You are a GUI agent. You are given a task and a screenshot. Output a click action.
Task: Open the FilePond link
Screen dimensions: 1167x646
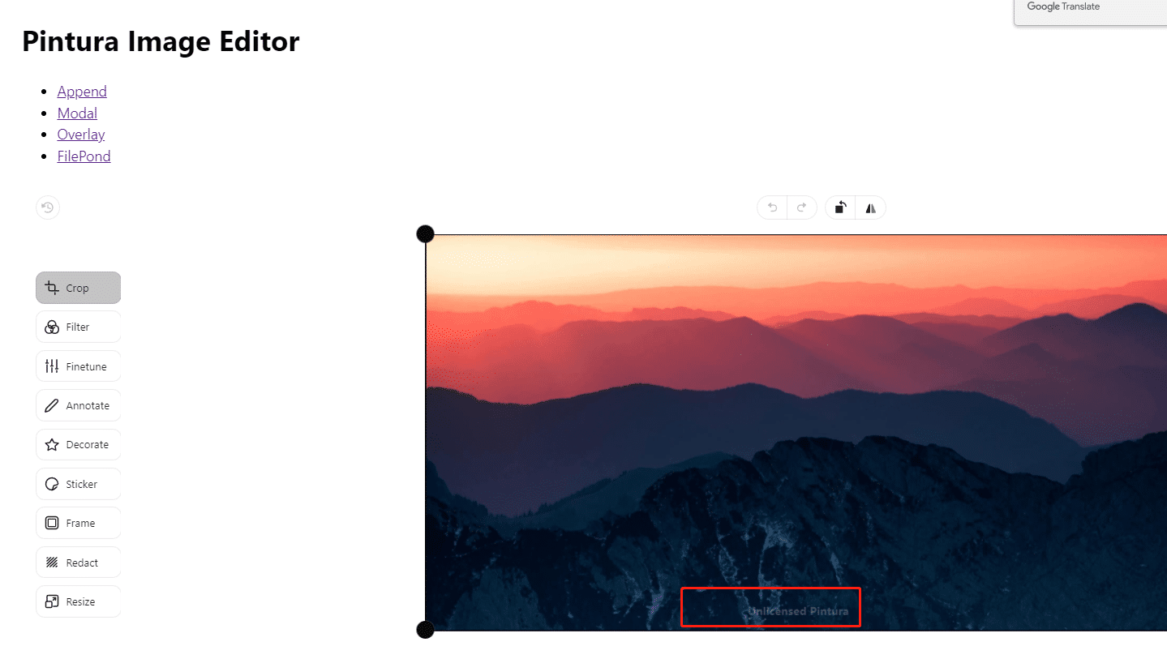coord(84,156)
